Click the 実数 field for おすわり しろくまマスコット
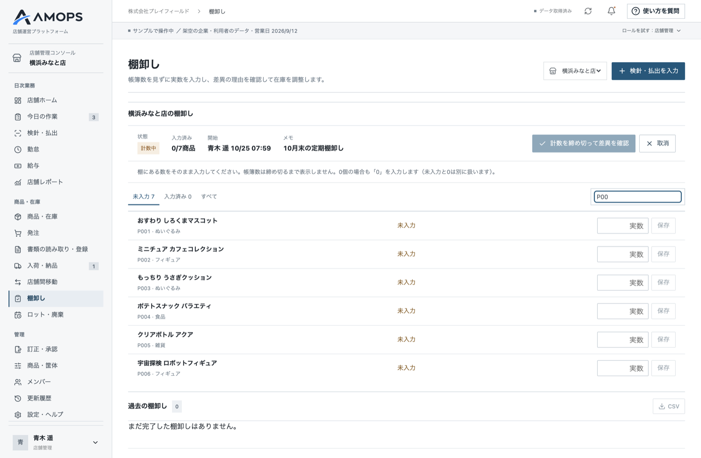This screenshot has width=701, height=458. click(x=623, y=226)
